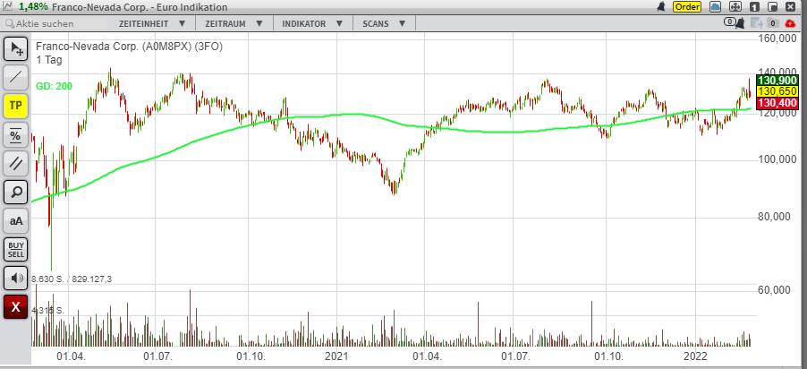Viewport: 807px width, 369px height.
Task: Click the red X delete drawings button
Action: [16, 307]
